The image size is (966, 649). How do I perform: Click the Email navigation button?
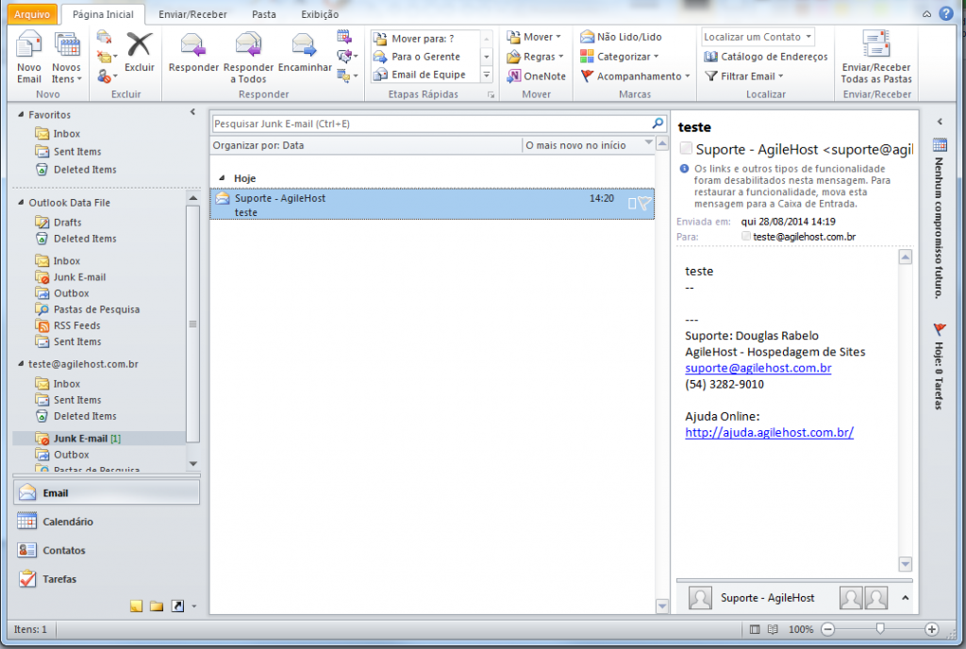pyautogui.click(x=106, y=492)
